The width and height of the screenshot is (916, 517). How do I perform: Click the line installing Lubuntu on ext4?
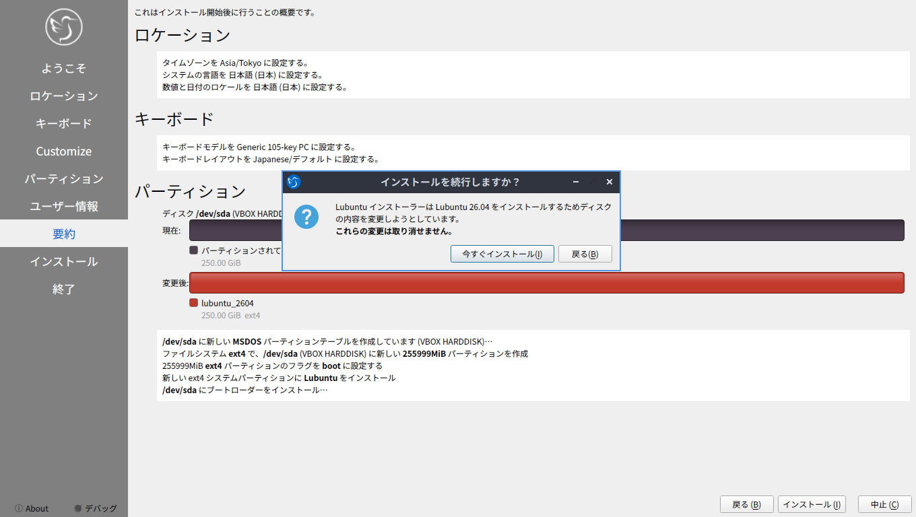pos(279,378)
